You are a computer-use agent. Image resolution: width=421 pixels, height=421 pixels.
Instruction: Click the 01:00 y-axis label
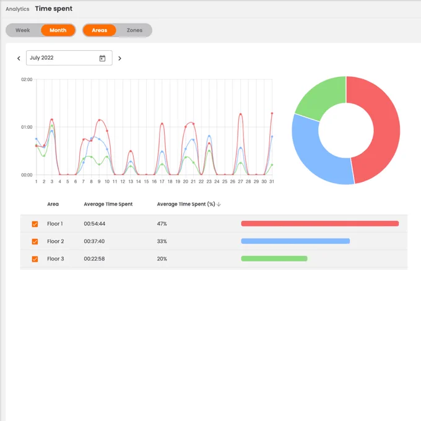click(27, 127)
